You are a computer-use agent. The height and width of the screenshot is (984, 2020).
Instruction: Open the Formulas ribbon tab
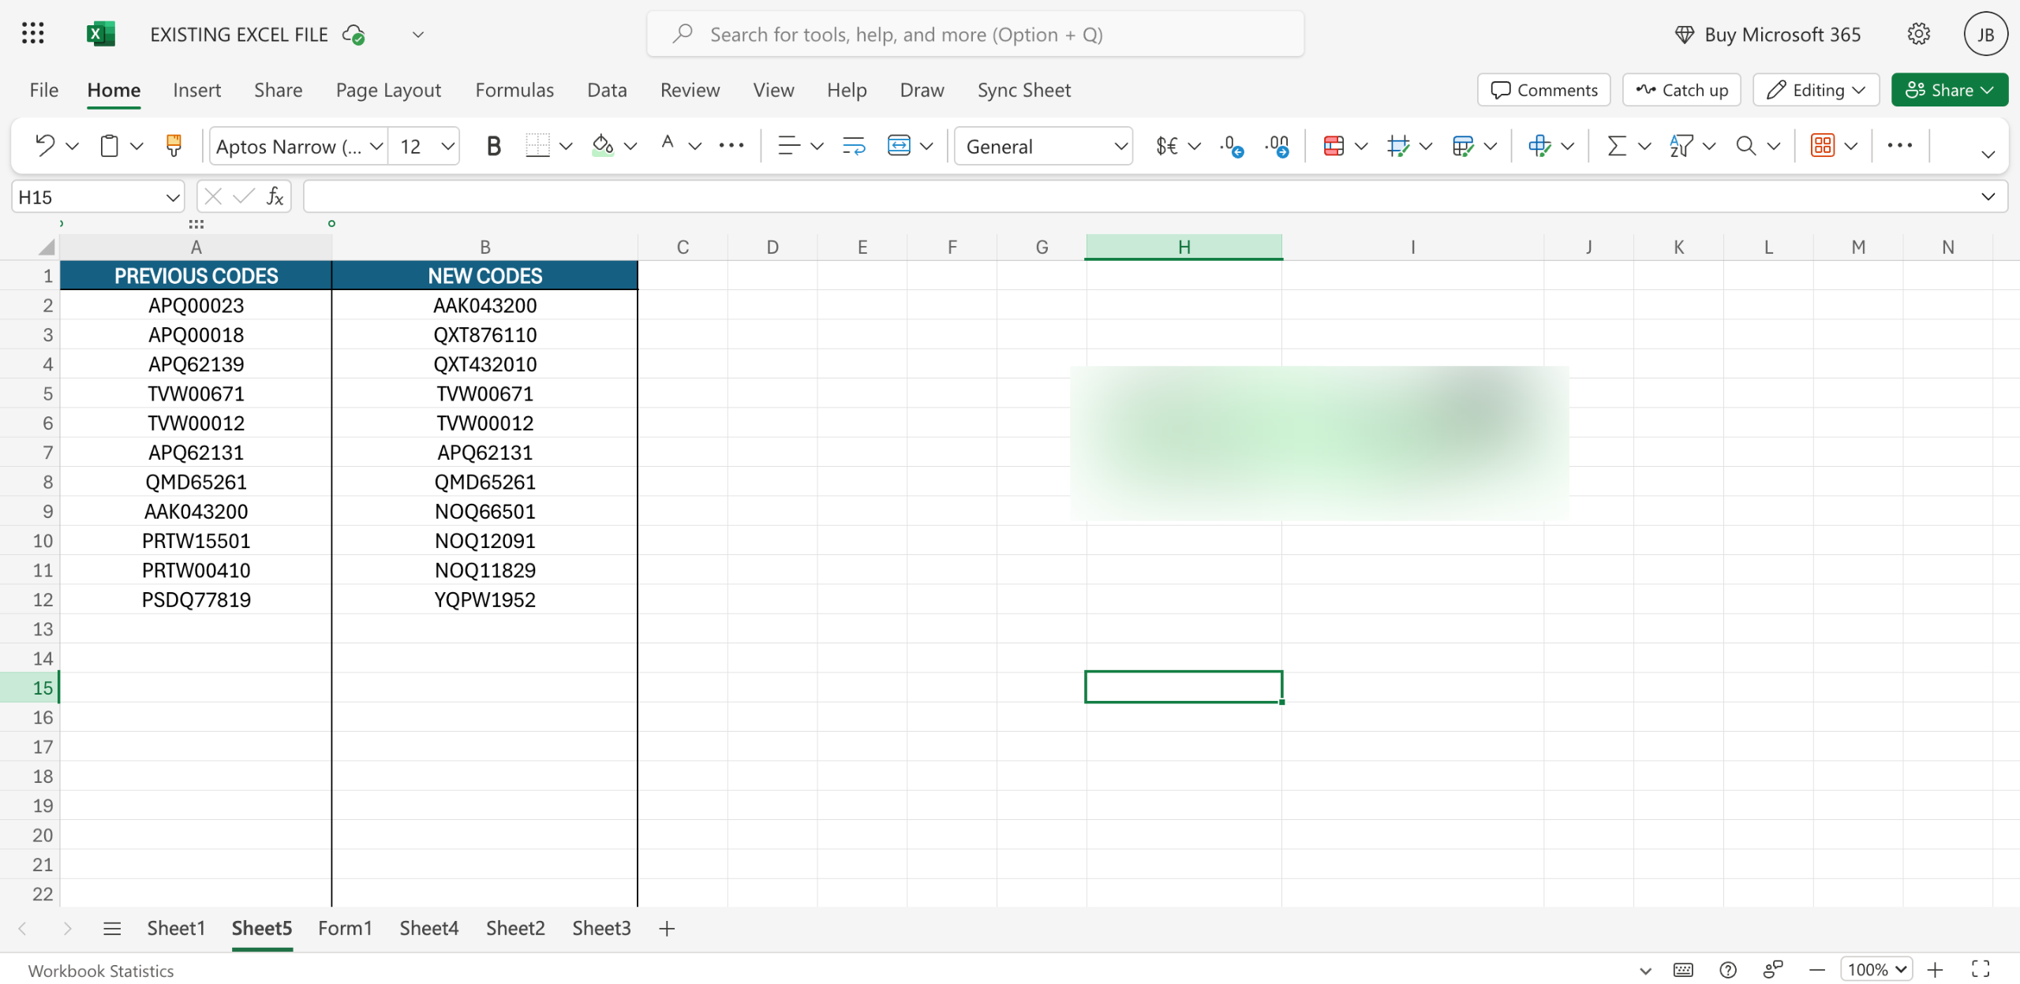(514, 90)
